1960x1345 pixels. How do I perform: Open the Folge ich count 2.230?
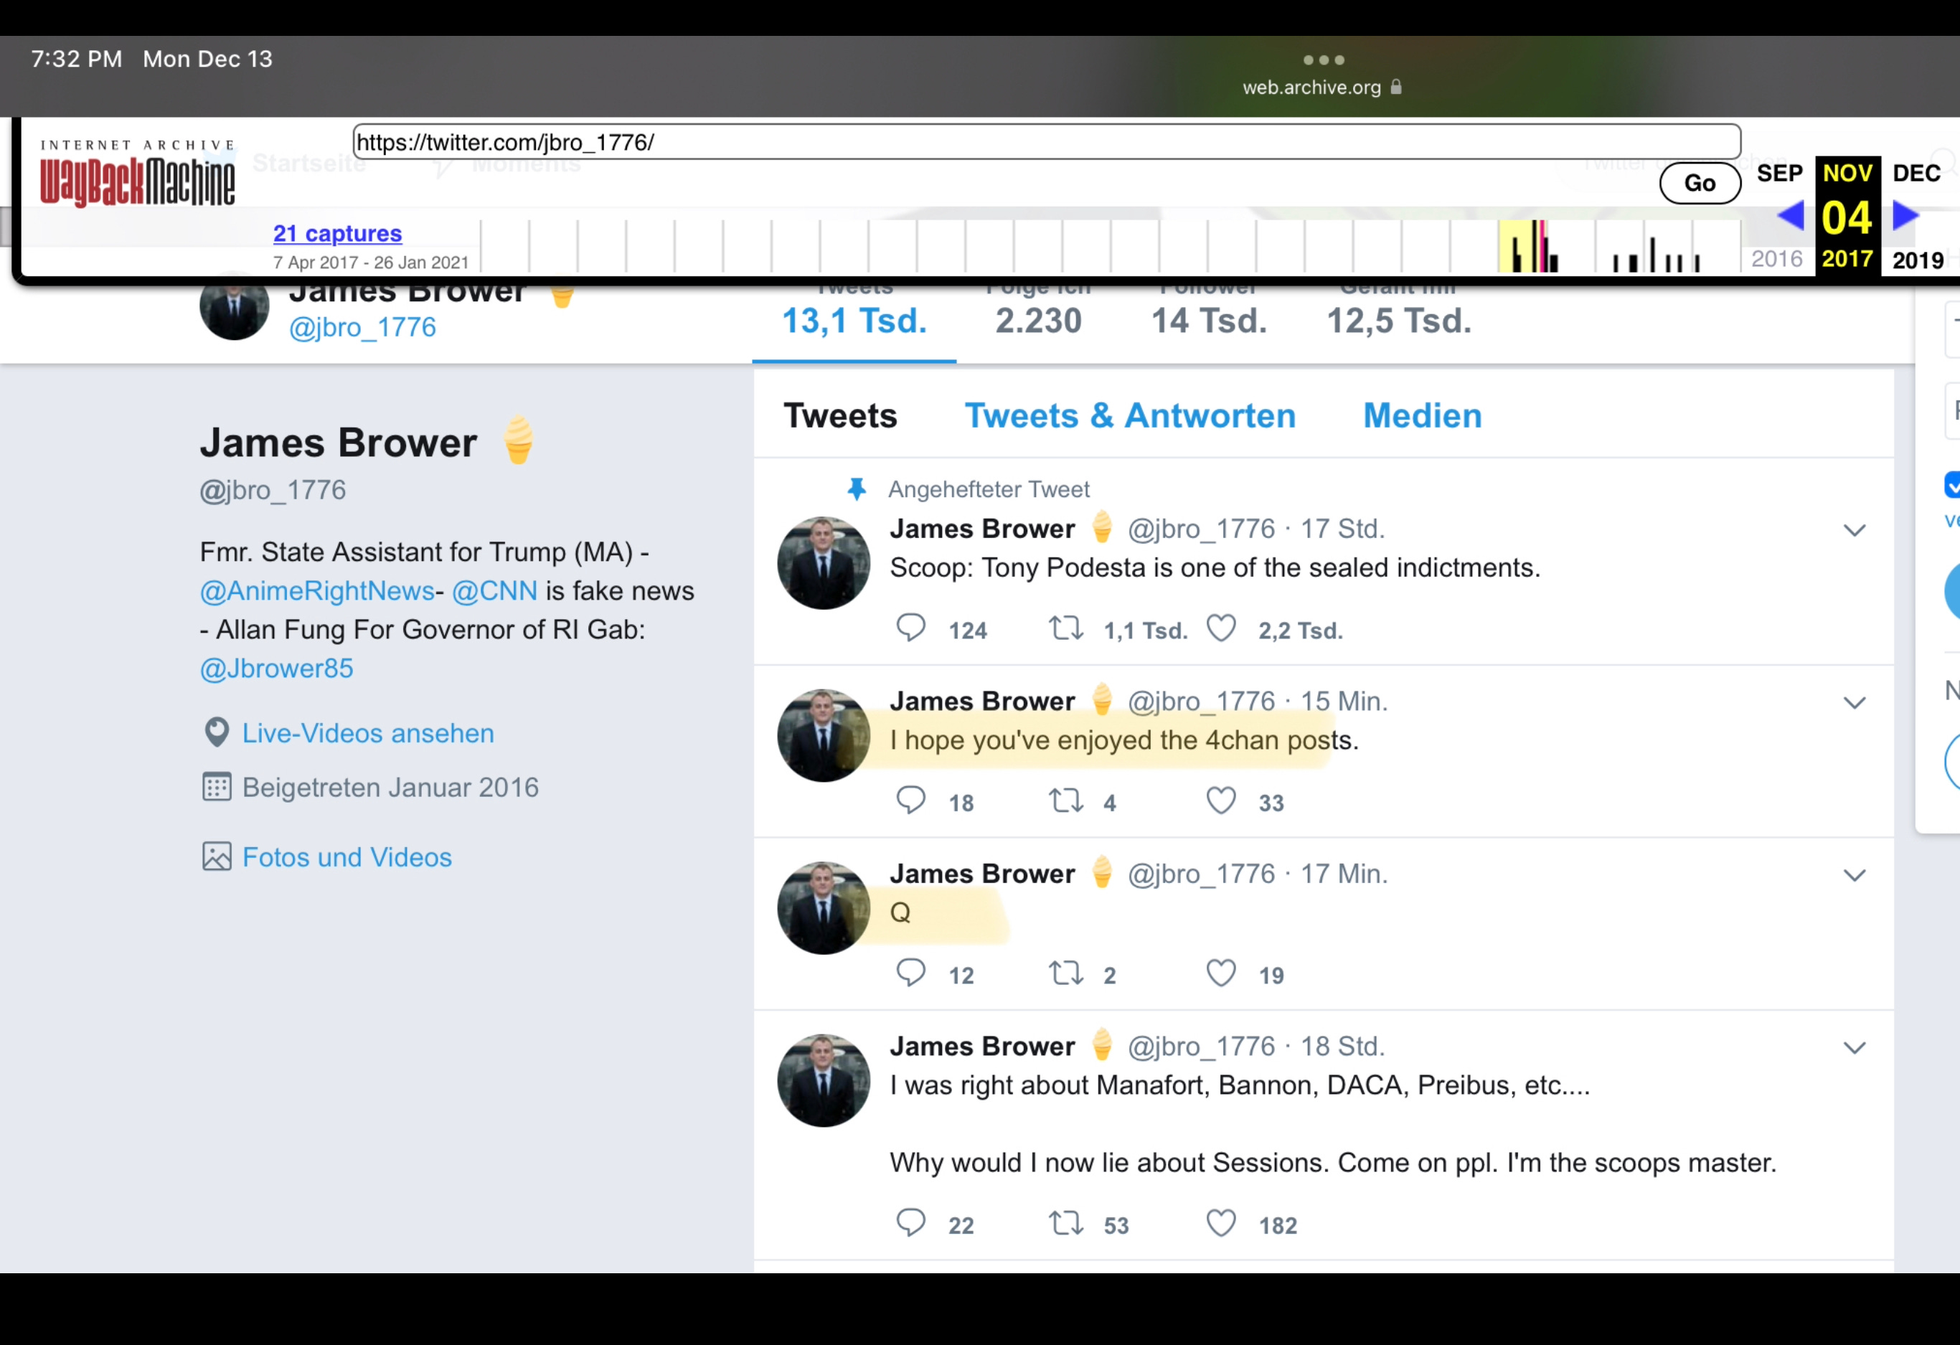coord(1038,321)
